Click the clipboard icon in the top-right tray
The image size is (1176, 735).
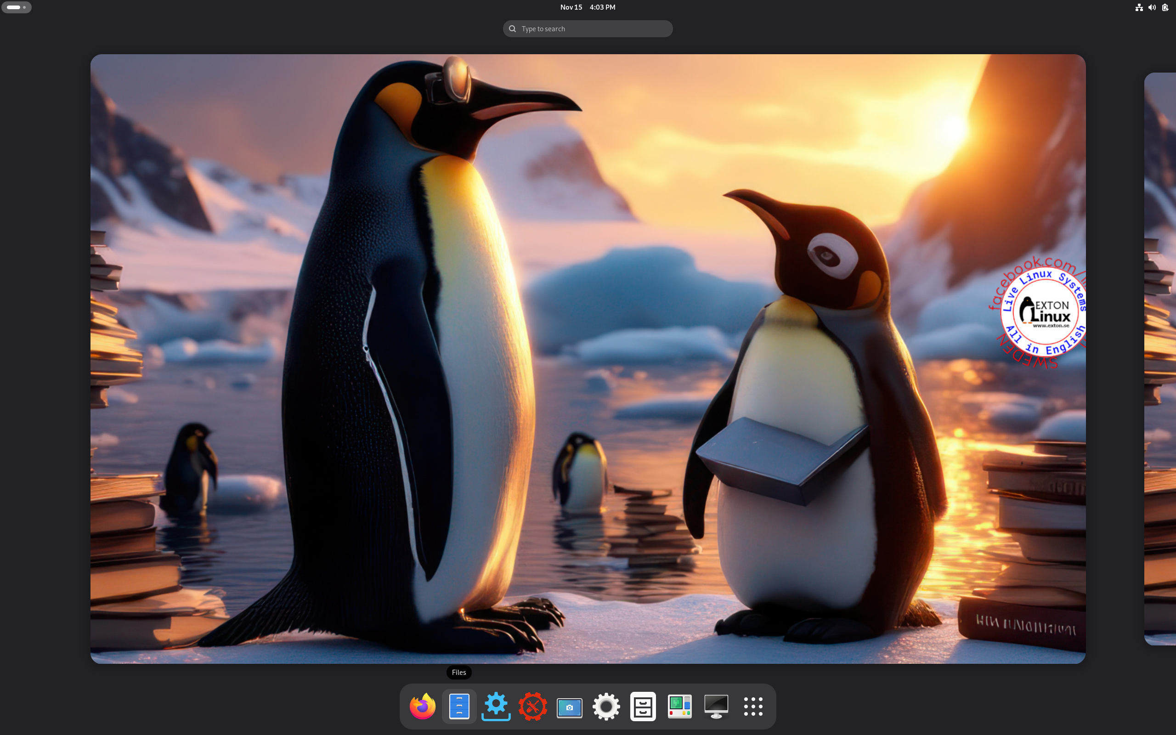[1165, 7]
